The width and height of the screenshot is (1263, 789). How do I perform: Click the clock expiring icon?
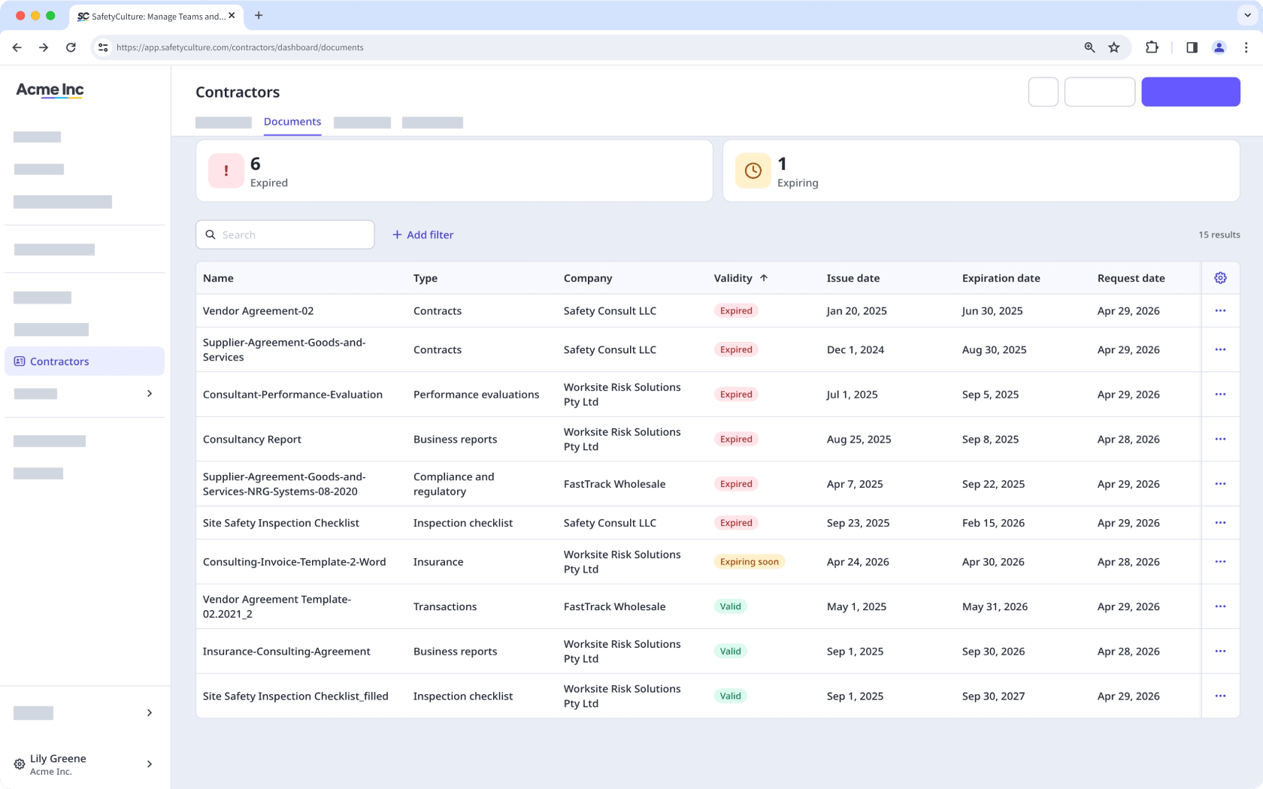tap(753, 171)
